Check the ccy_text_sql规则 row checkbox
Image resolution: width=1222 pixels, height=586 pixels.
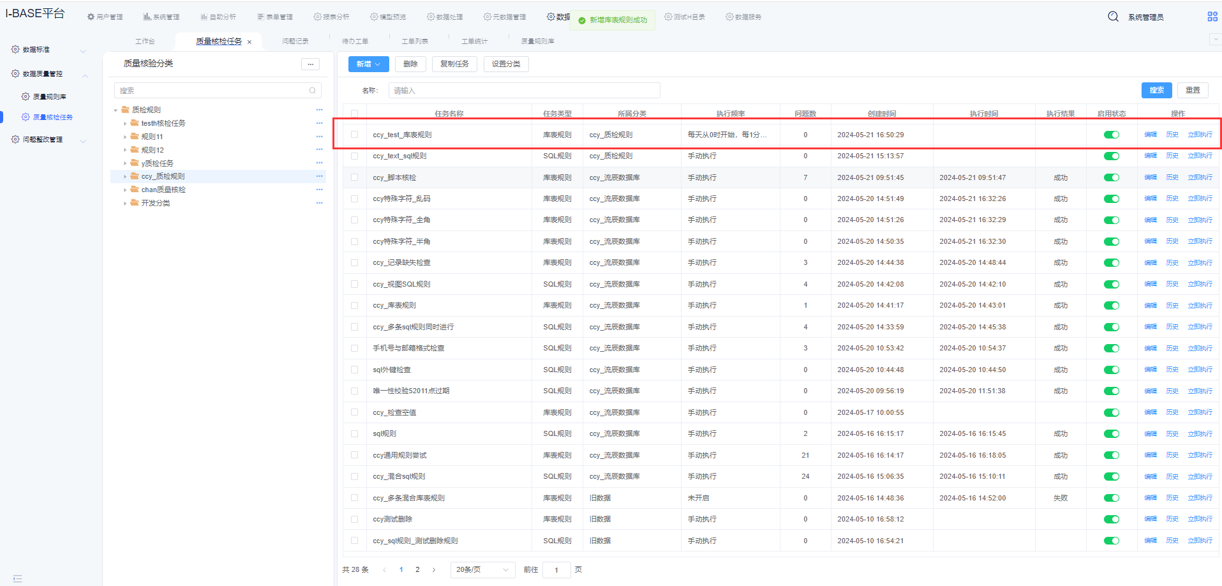(354, 156)
